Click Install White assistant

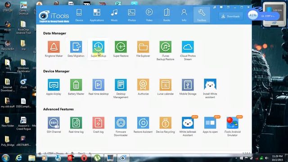[210, 85]
